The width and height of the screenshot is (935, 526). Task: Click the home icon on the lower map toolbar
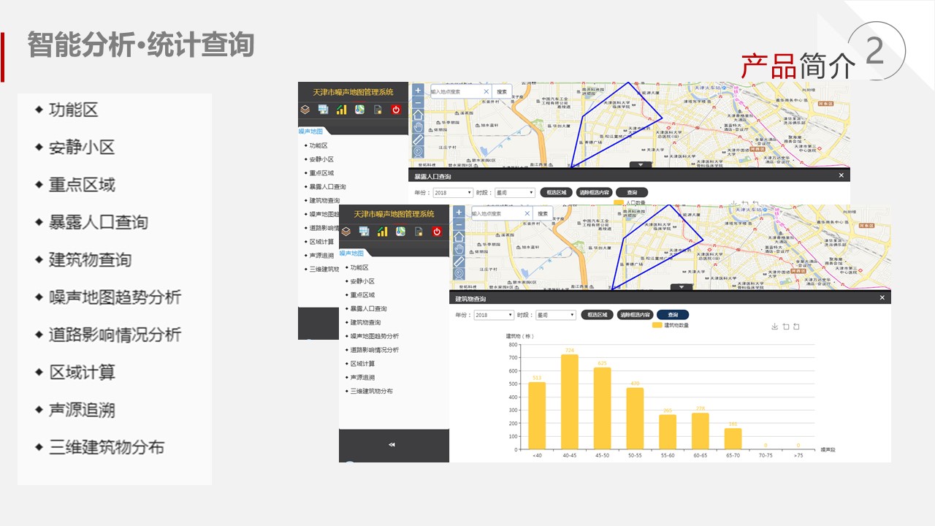(459, 237)
